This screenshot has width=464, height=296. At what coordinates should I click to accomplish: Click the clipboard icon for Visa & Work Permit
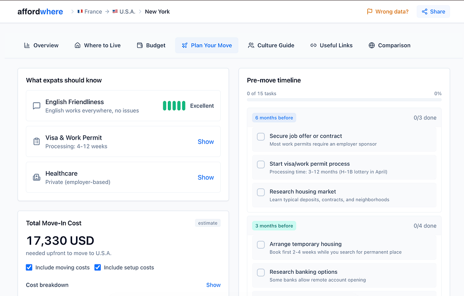37,142
